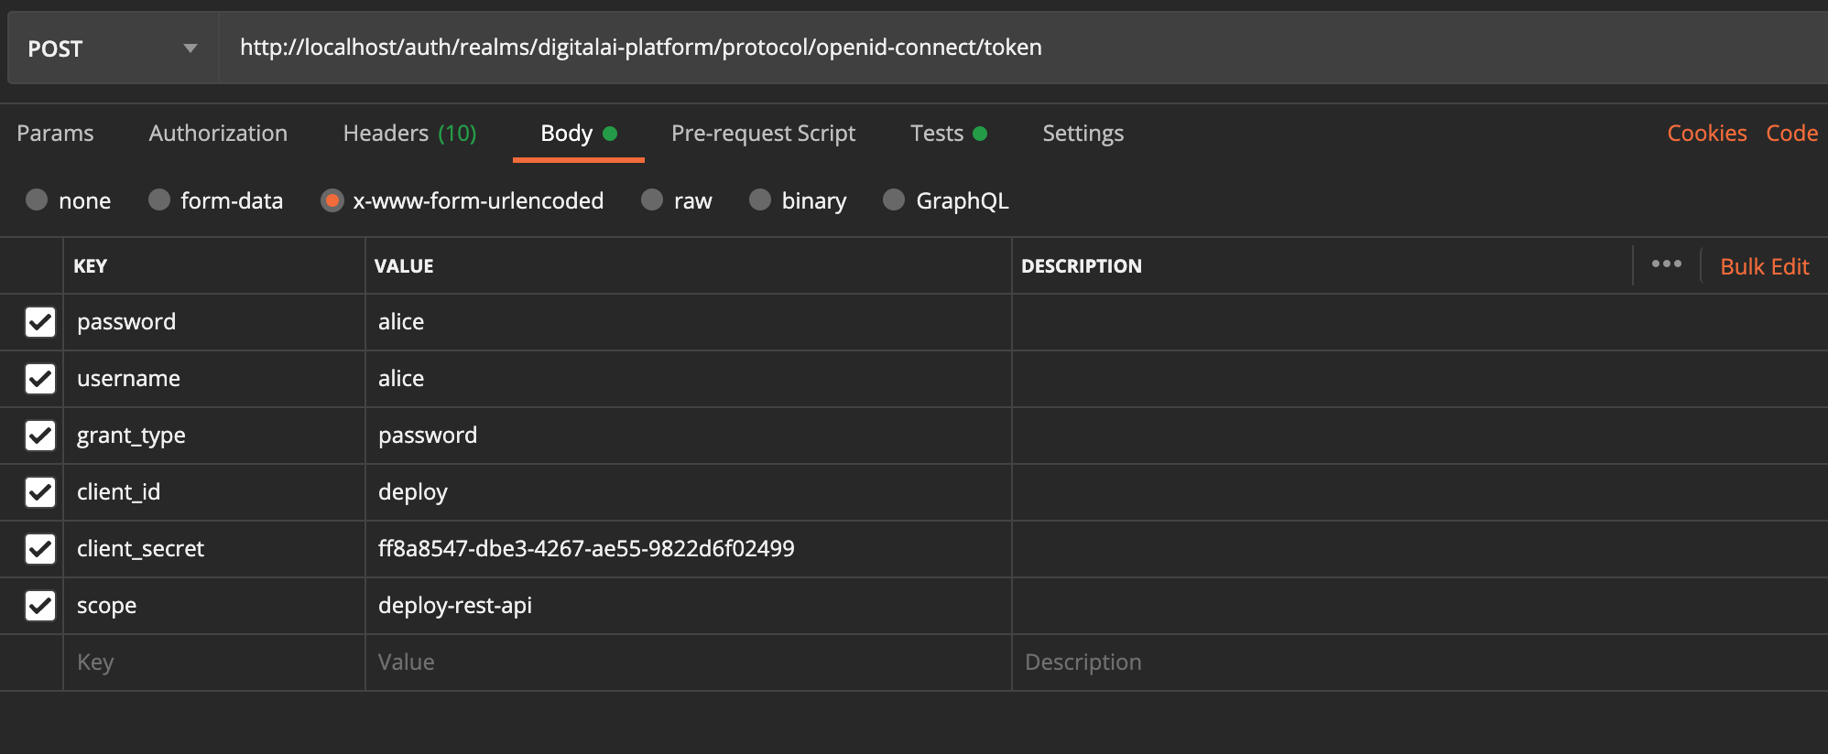Image resolution: width=1828 pixels, height=754 pixels.
Task: Click the grant_type key cell
Action: pos(214,436)
